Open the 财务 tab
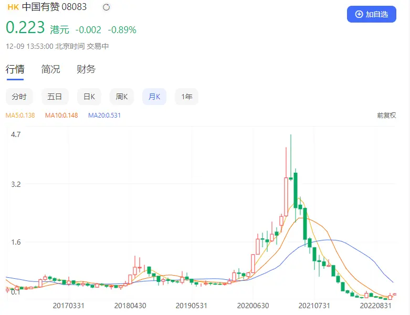 [x=86, y=69]
